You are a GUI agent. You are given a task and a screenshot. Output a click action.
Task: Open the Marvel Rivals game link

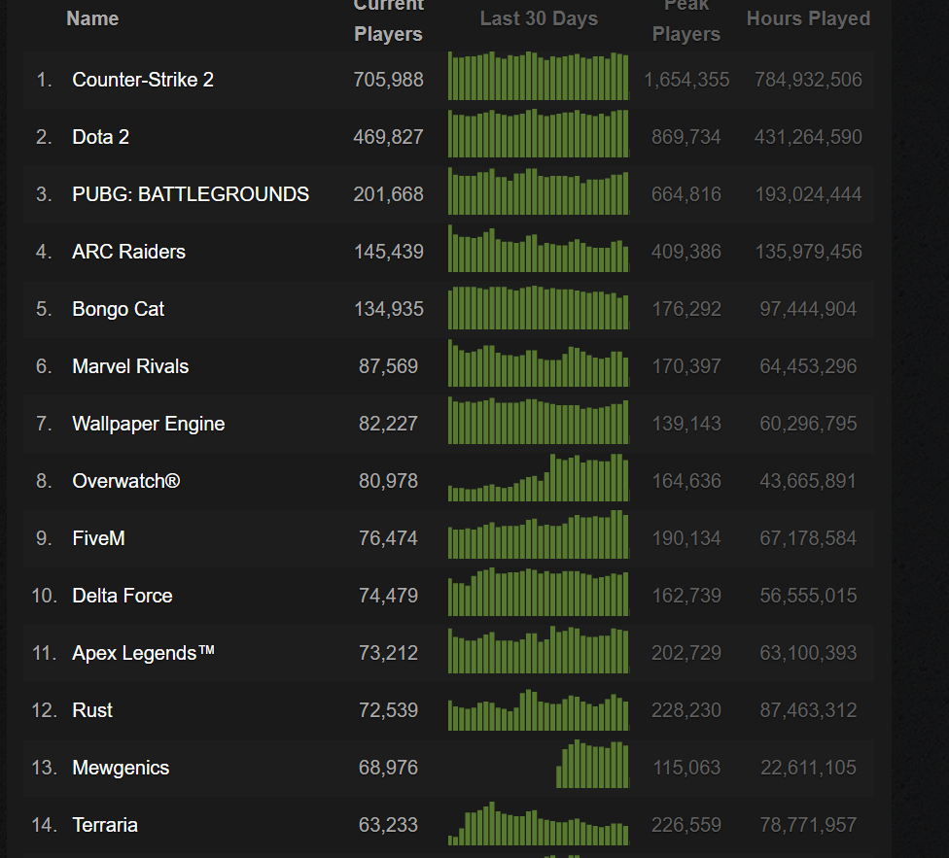130,366
